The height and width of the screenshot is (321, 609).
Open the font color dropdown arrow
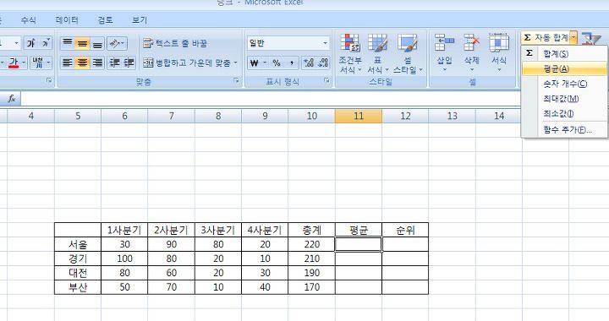pos(24,63)
